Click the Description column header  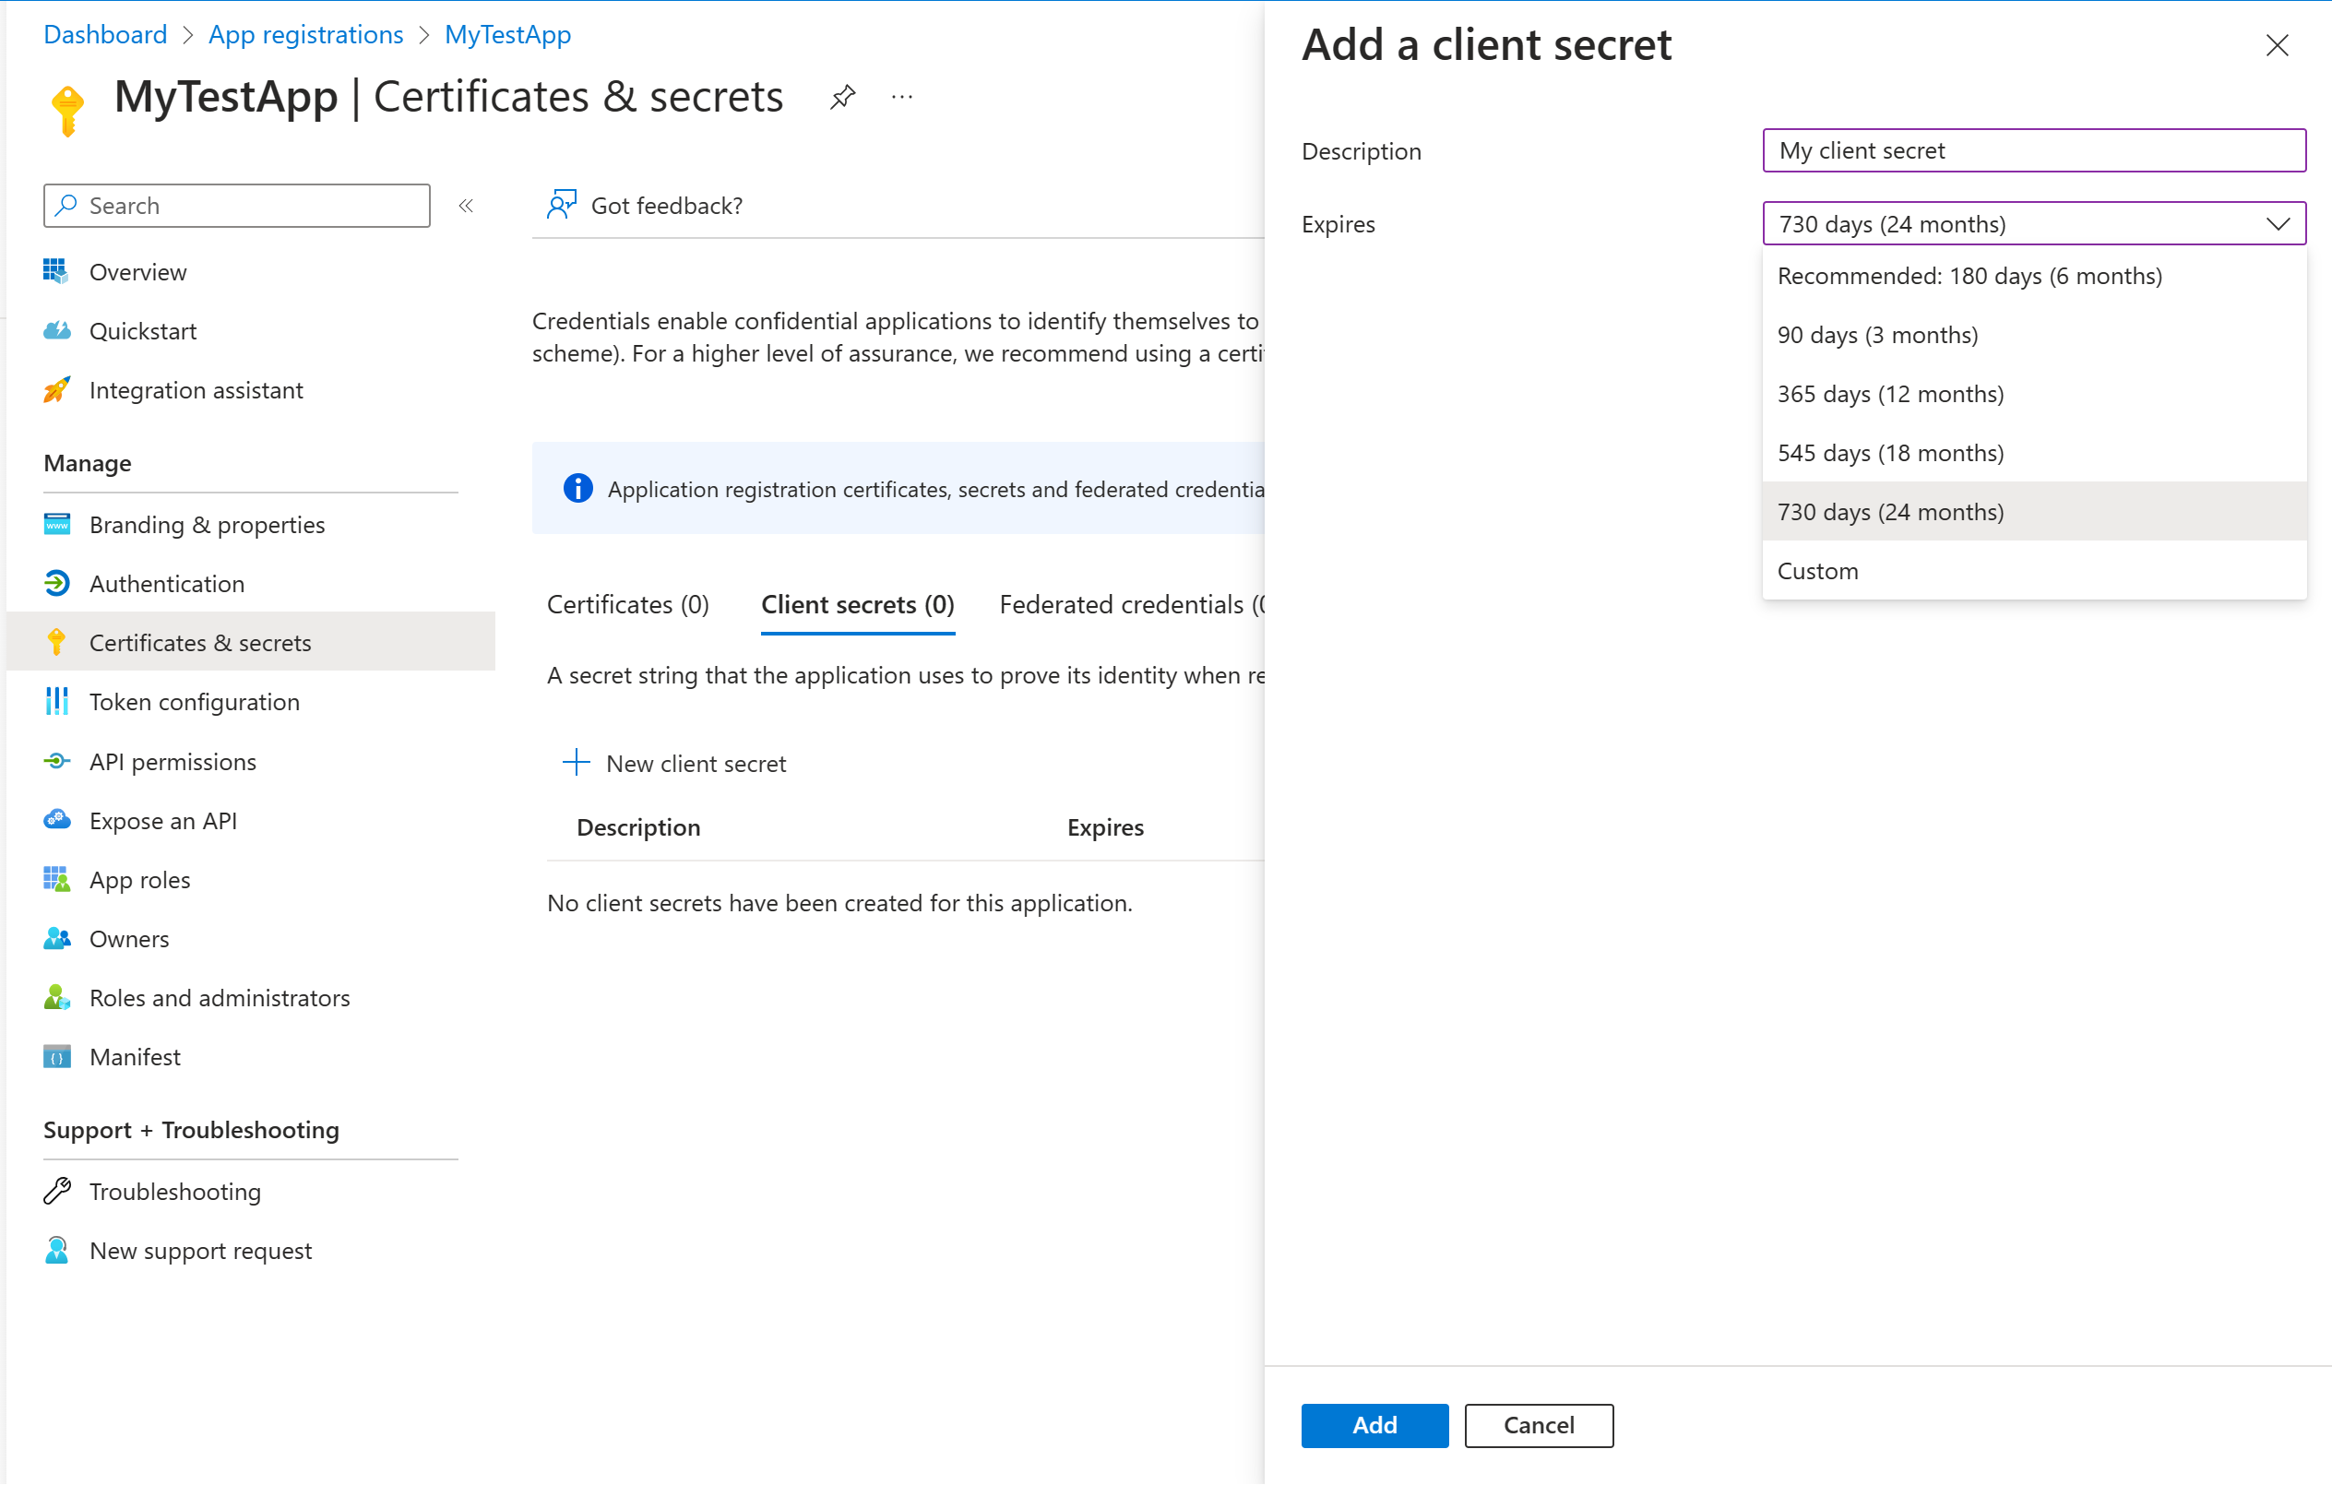click(638, 827)
